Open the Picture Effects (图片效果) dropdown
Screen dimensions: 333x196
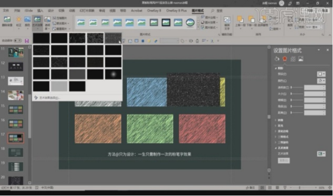(209, 23)
